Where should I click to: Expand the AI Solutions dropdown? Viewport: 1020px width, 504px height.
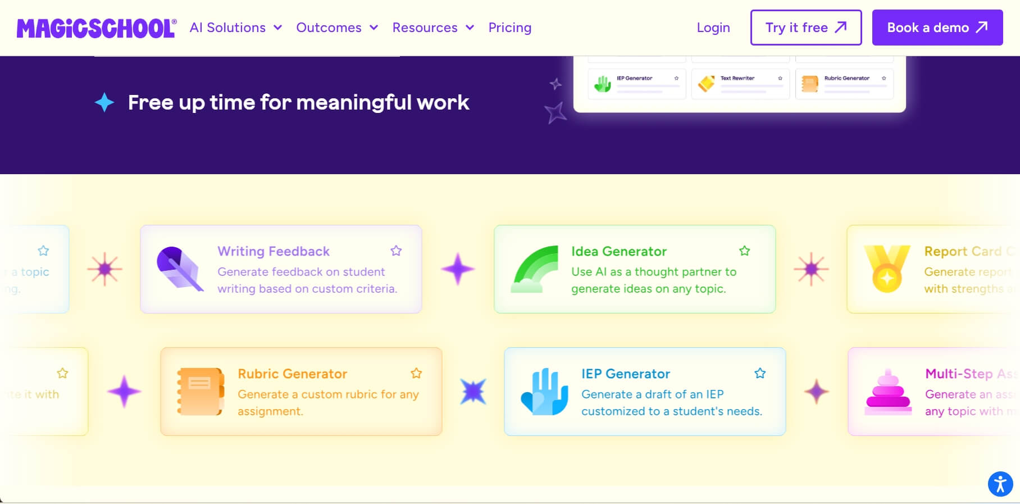[x=236, y=28]
